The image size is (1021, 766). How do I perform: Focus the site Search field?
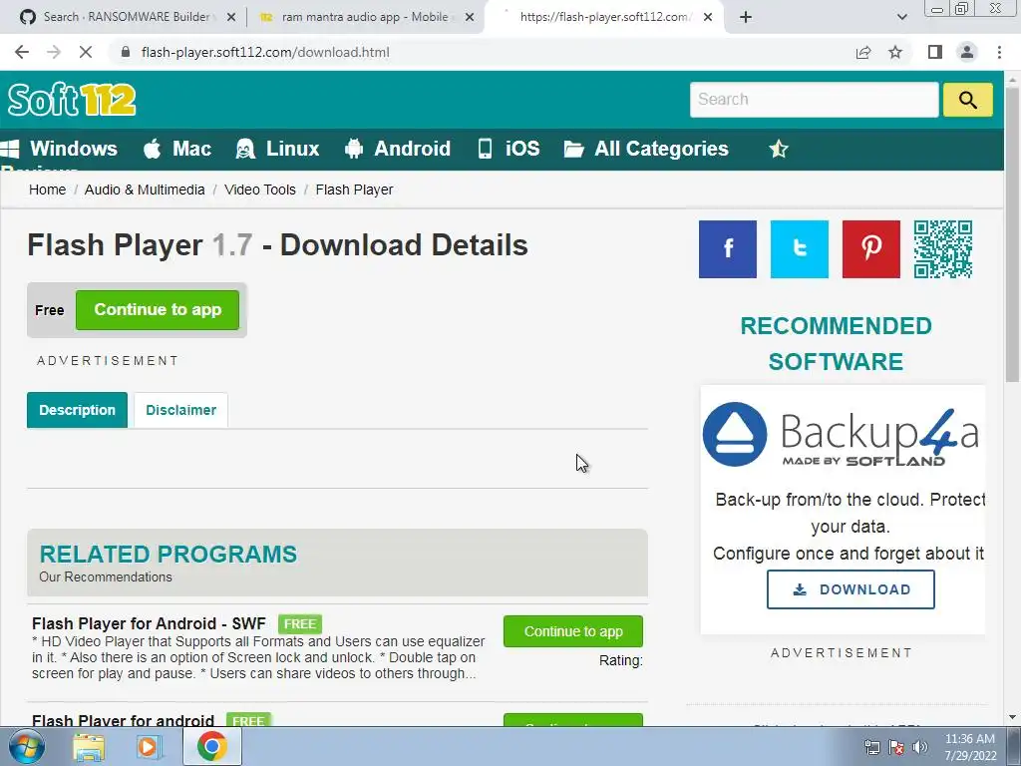point(814,100)
